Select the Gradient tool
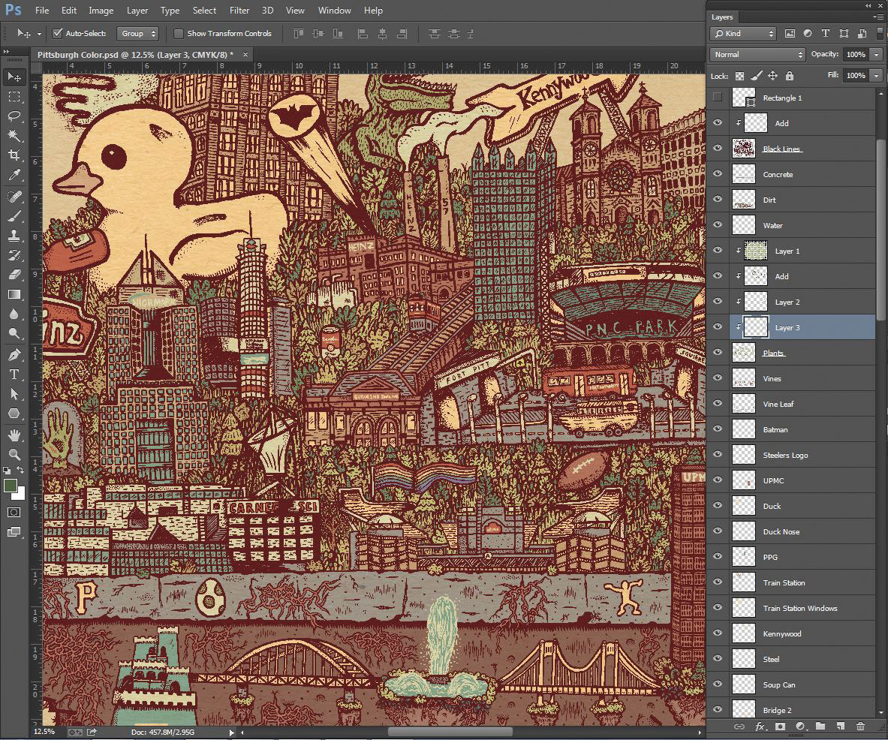 (x=14, y=294)
